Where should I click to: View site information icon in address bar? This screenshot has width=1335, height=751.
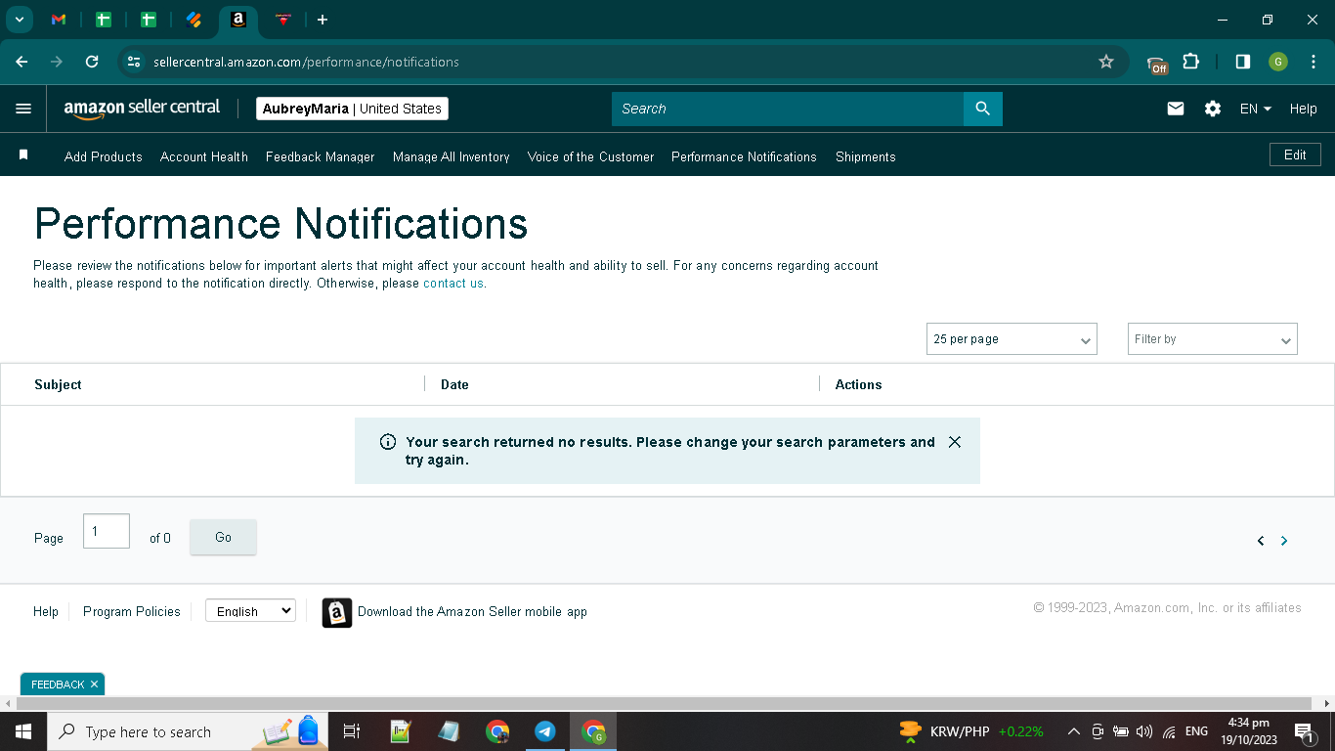click(134, 62)
